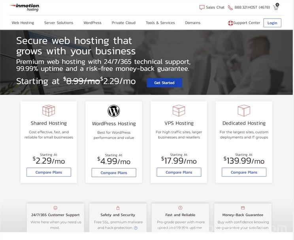Click the calendar icon above Money-Back Guarantee
294x240 pixels.
243,208
